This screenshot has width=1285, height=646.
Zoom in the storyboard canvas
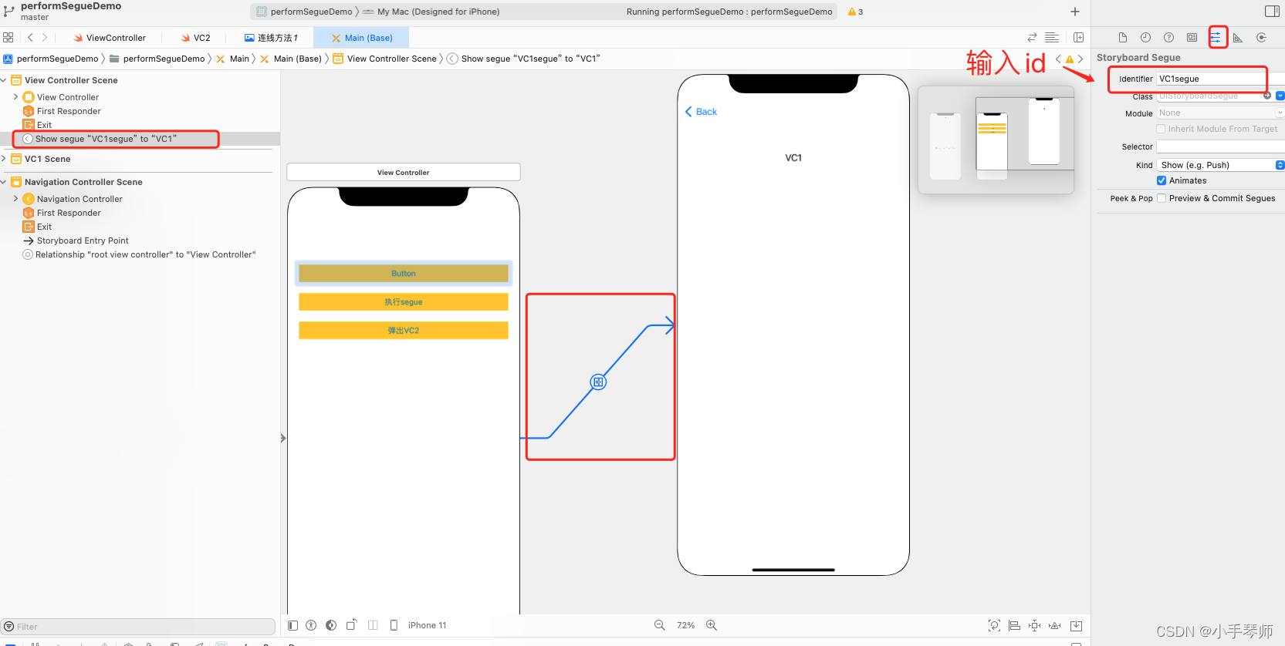(712, 625)
